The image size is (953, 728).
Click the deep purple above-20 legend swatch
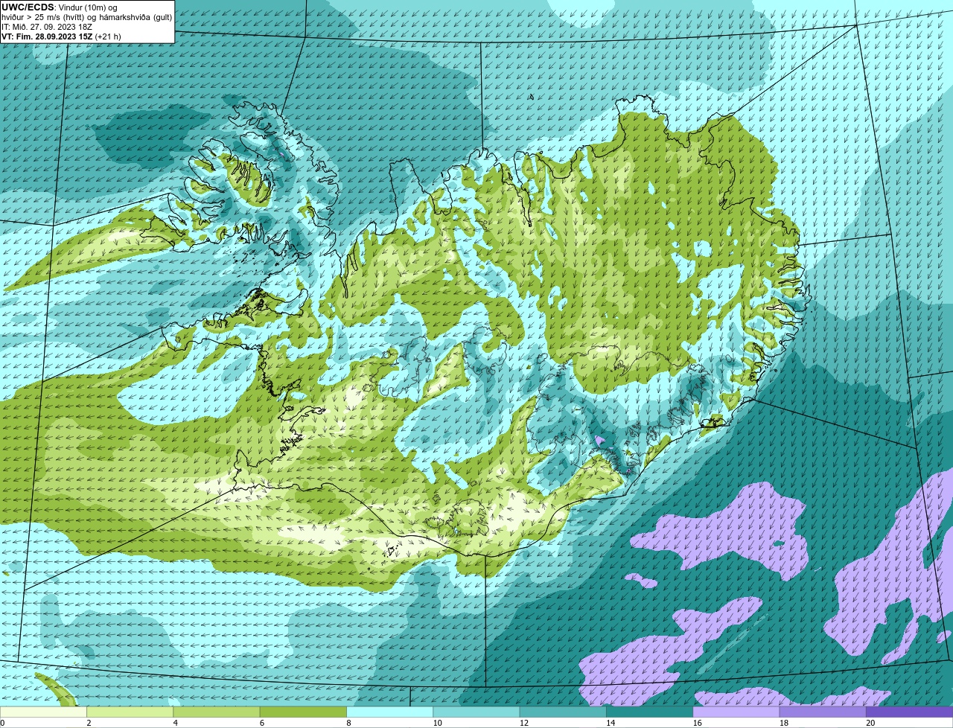[x=909, y=712]
